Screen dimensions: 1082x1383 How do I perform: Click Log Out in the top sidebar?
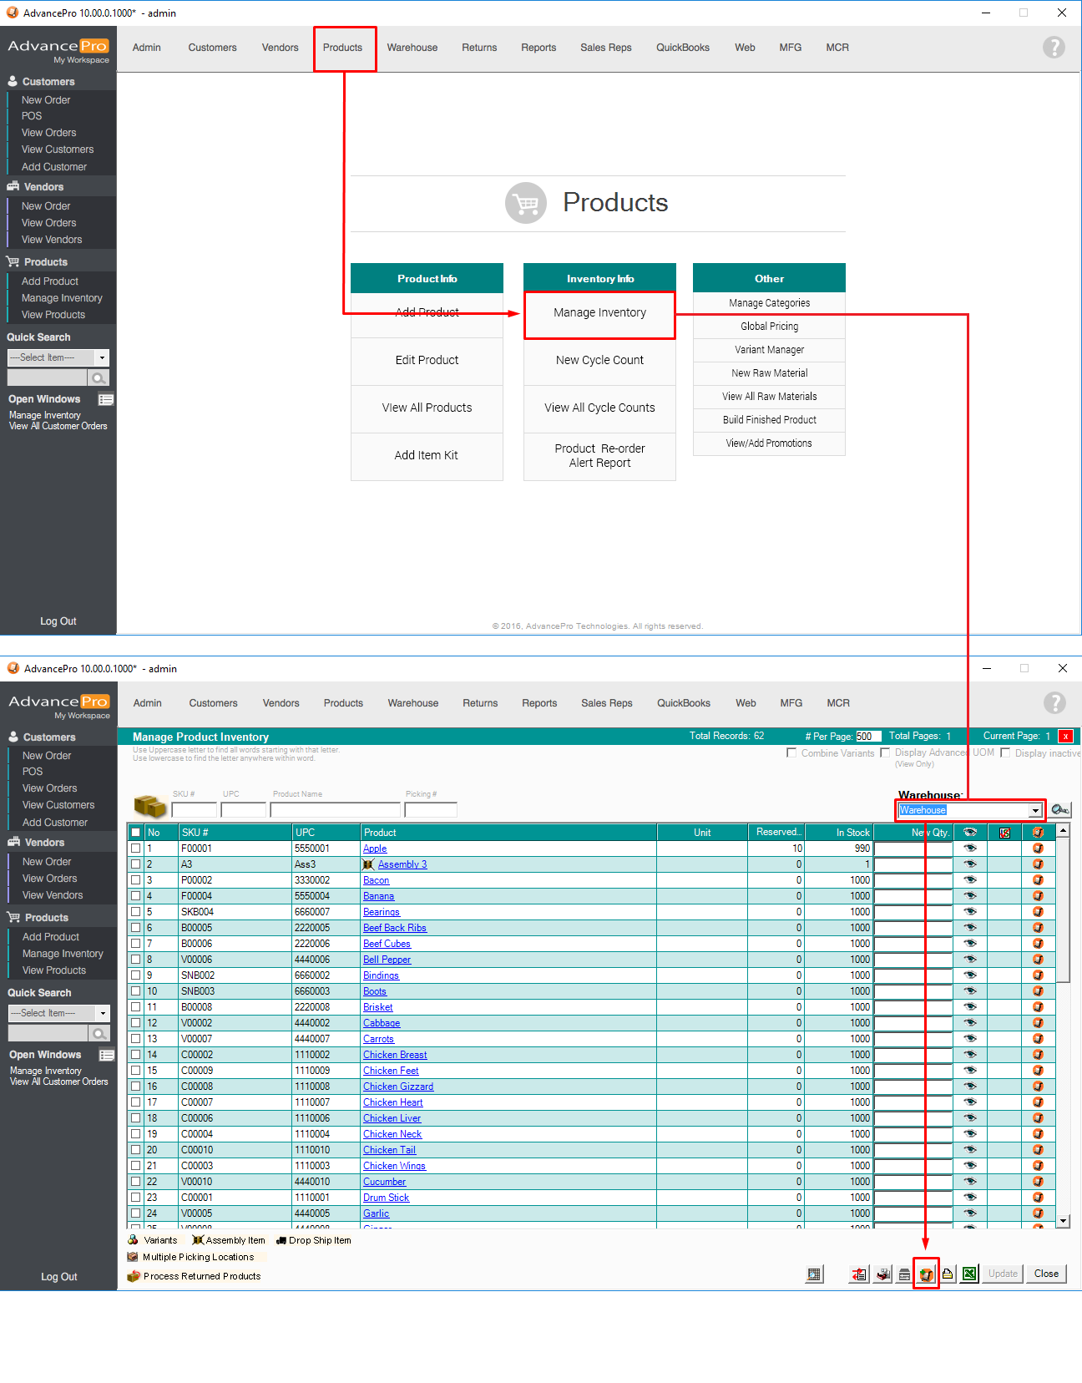58,621
